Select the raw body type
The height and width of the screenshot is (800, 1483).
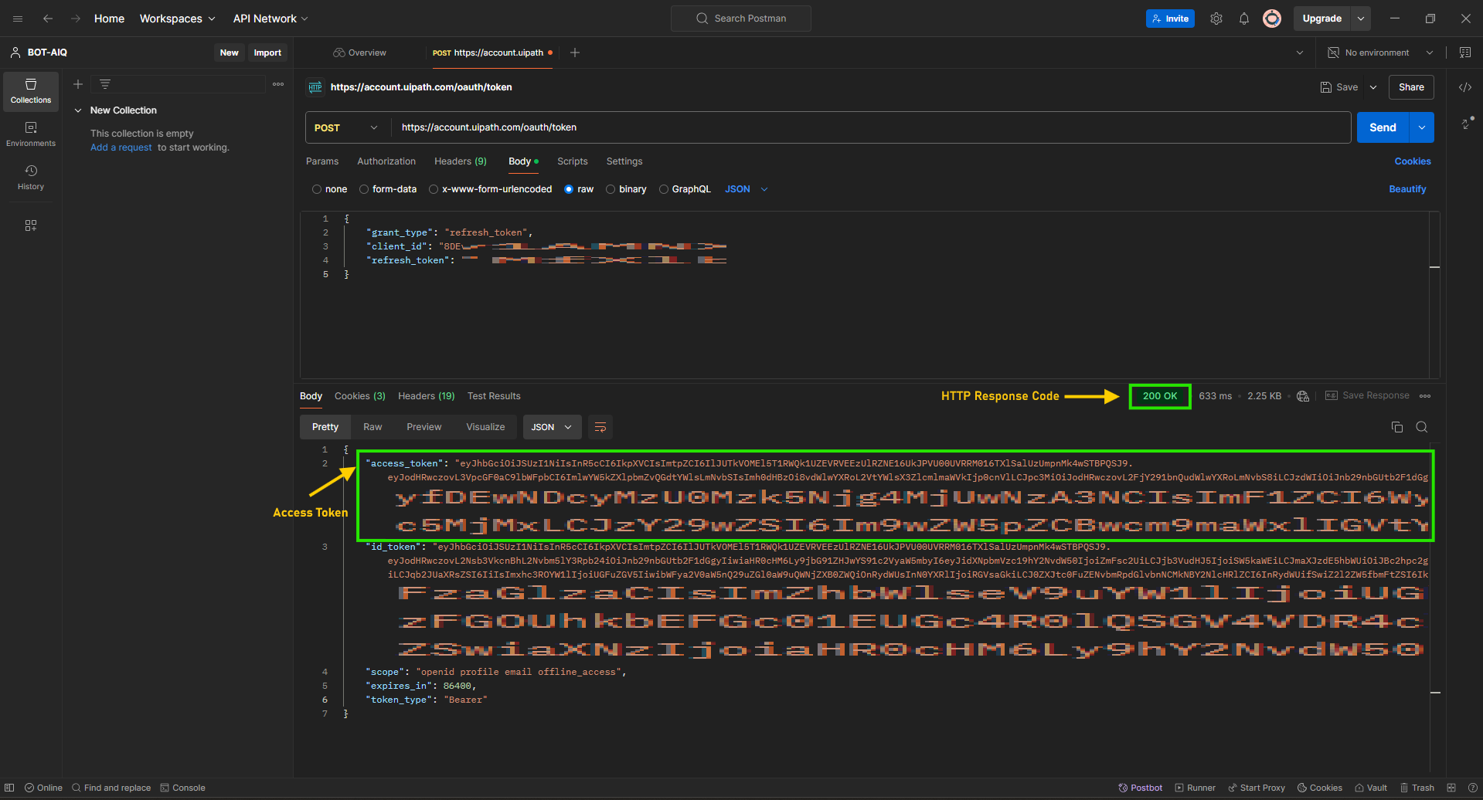579,189
